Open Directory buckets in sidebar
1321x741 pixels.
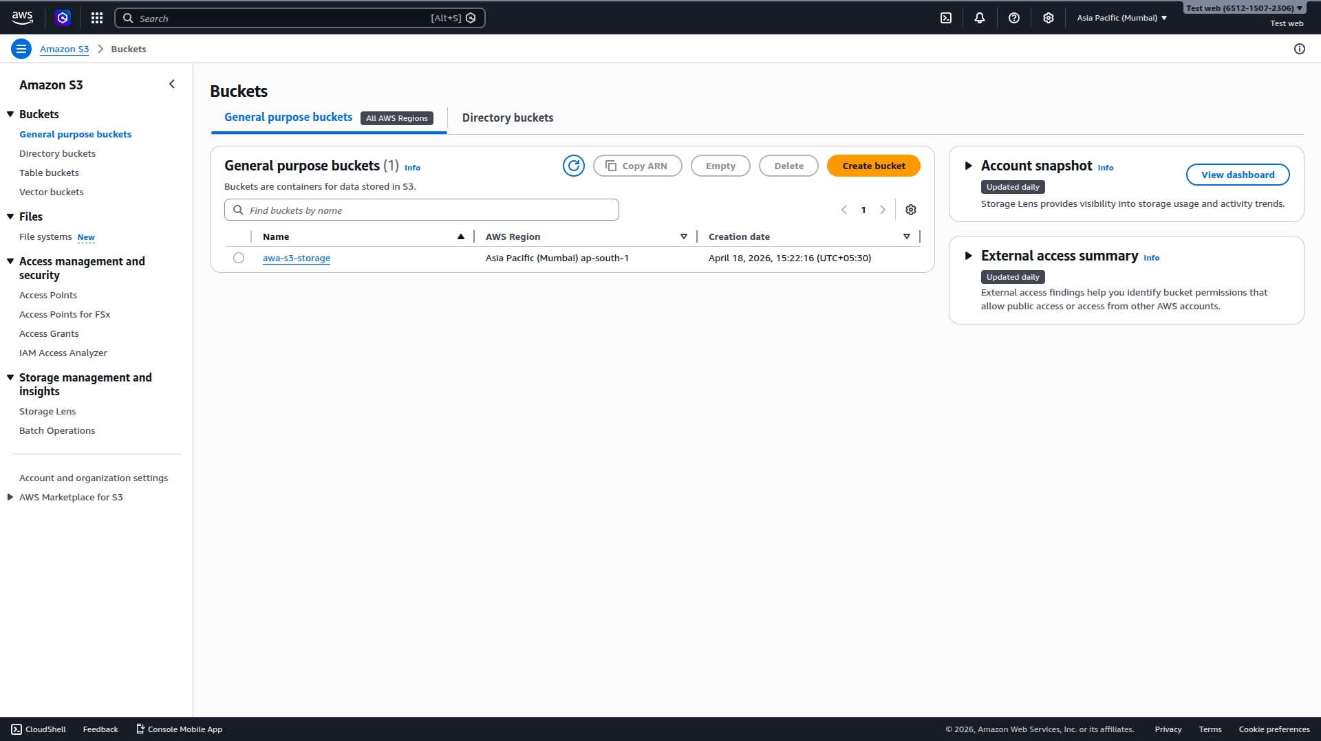pos(57,153)
